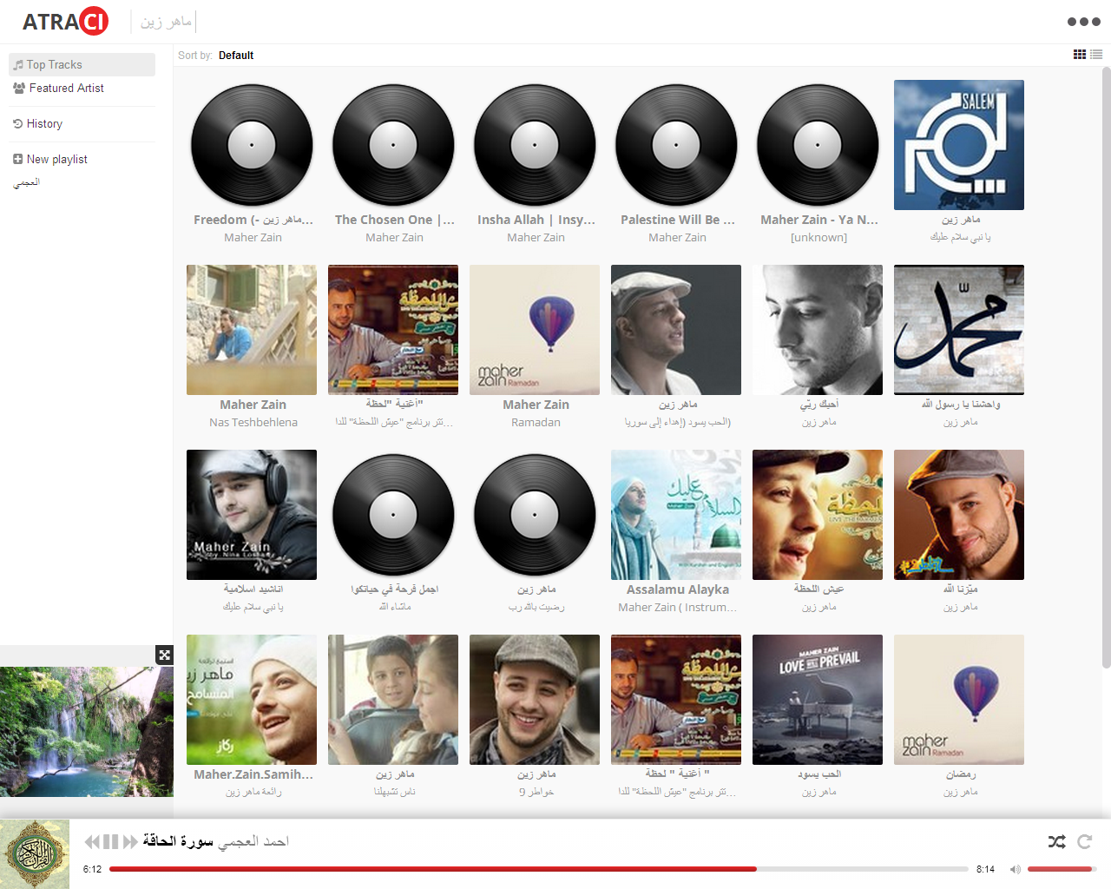Image resolution: width=1111 pixels, height=889 pixels.
Task: Click the previous track button
Action: point(91,841)
